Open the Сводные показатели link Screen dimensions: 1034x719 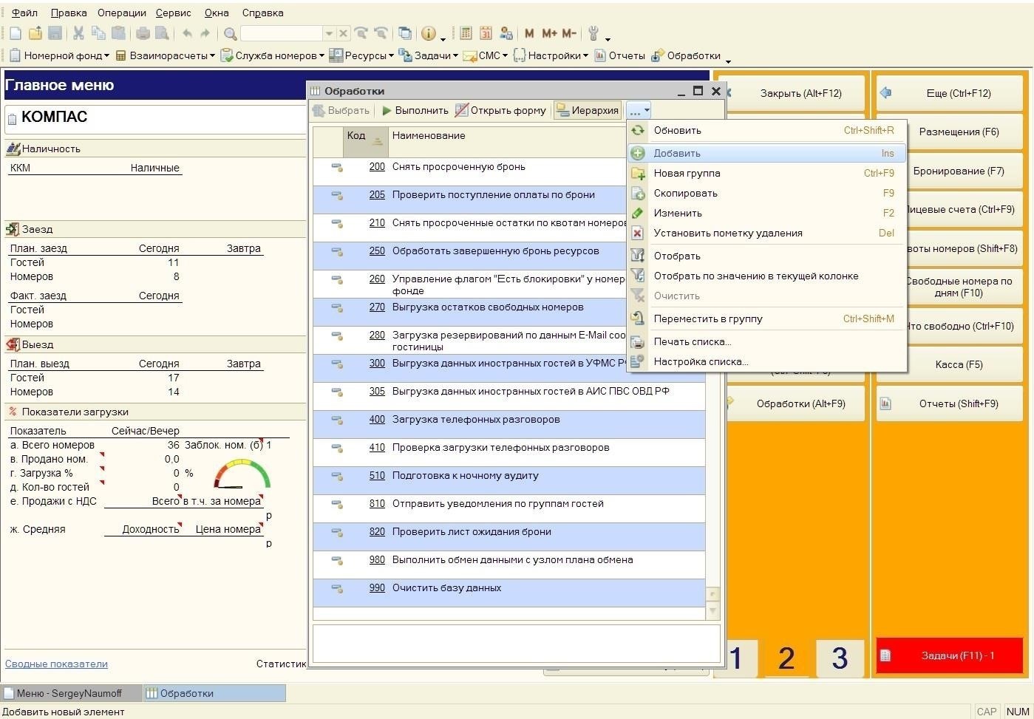(x=56, y=664)
